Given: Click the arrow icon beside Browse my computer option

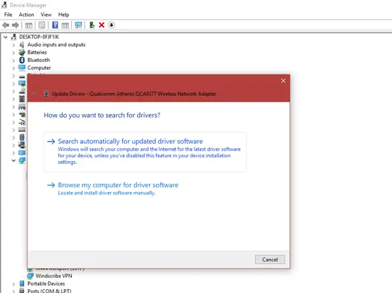Looking at the screenshot, I should click(51, 185).
